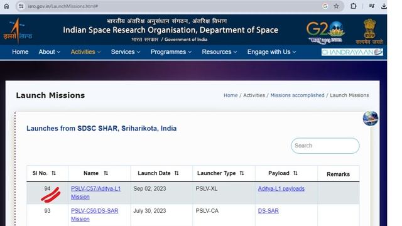Click the G20 logo in the header
The width and height of the screenshot is (402, 226).
click(x=325, y=32)
